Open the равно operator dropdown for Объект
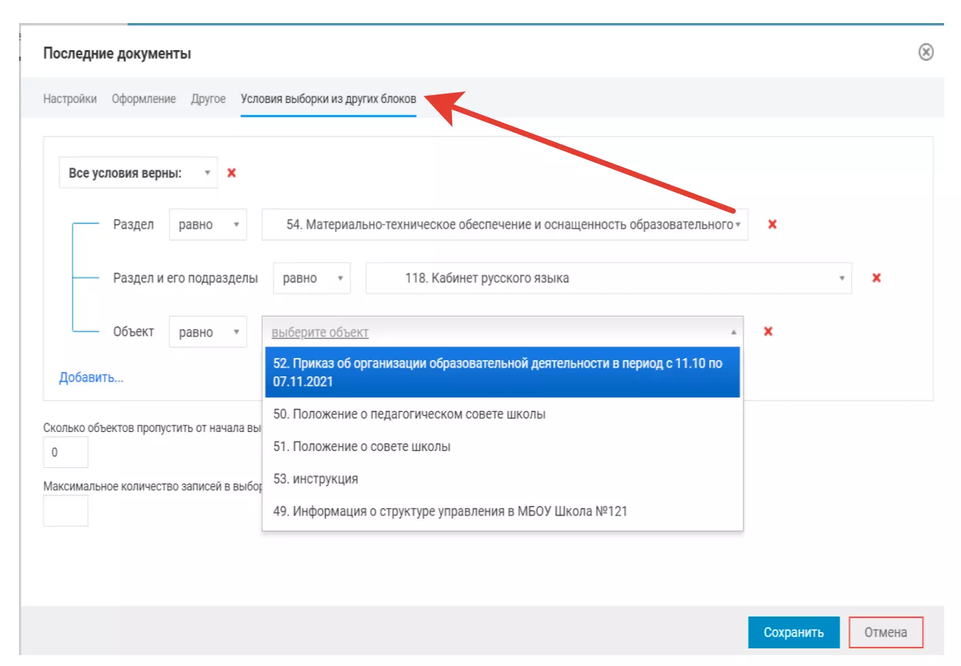The width and height of the screenshot is (961, 666). [x=208, y=332]
